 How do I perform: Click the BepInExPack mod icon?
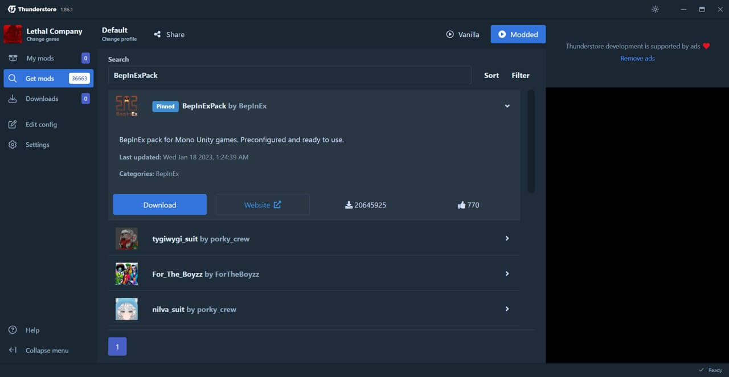126,106
